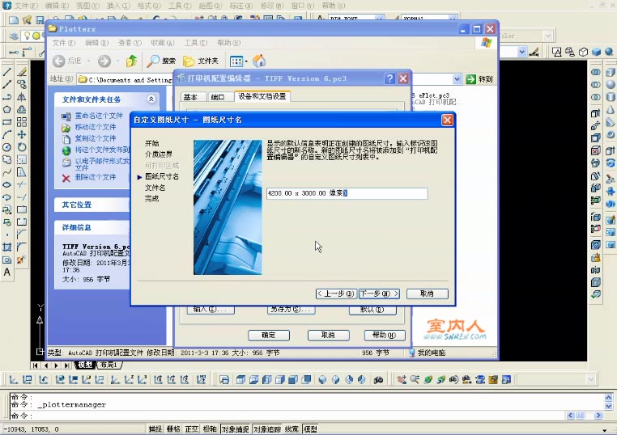Collapse the 文件和文件夹任务 panel
This screenshot has height=435, width=617.
(x=151, y=99)
